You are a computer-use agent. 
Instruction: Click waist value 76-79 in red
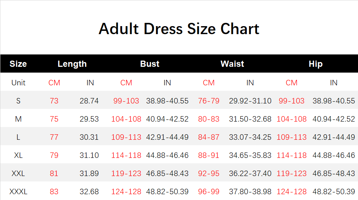coord(209,101)
